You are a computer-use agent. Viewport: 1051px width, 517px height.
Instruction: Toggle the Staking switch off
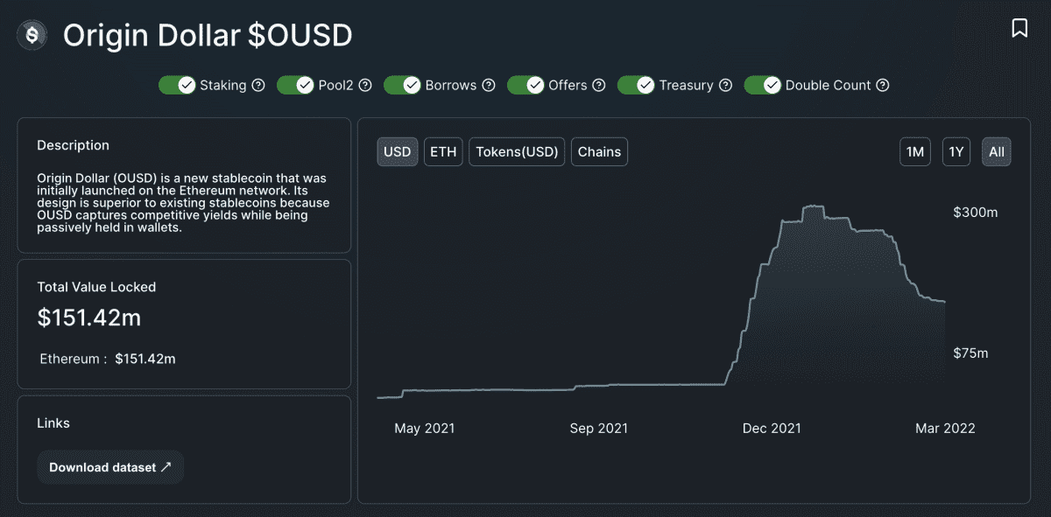[177, 85]
